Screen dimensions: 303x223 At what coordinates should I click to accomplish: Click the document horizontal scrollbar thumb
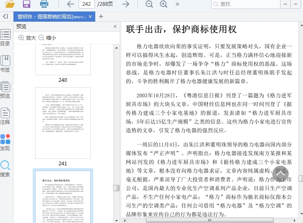210,221
